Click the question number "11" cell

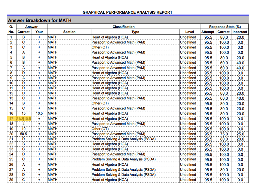point(11,88)
